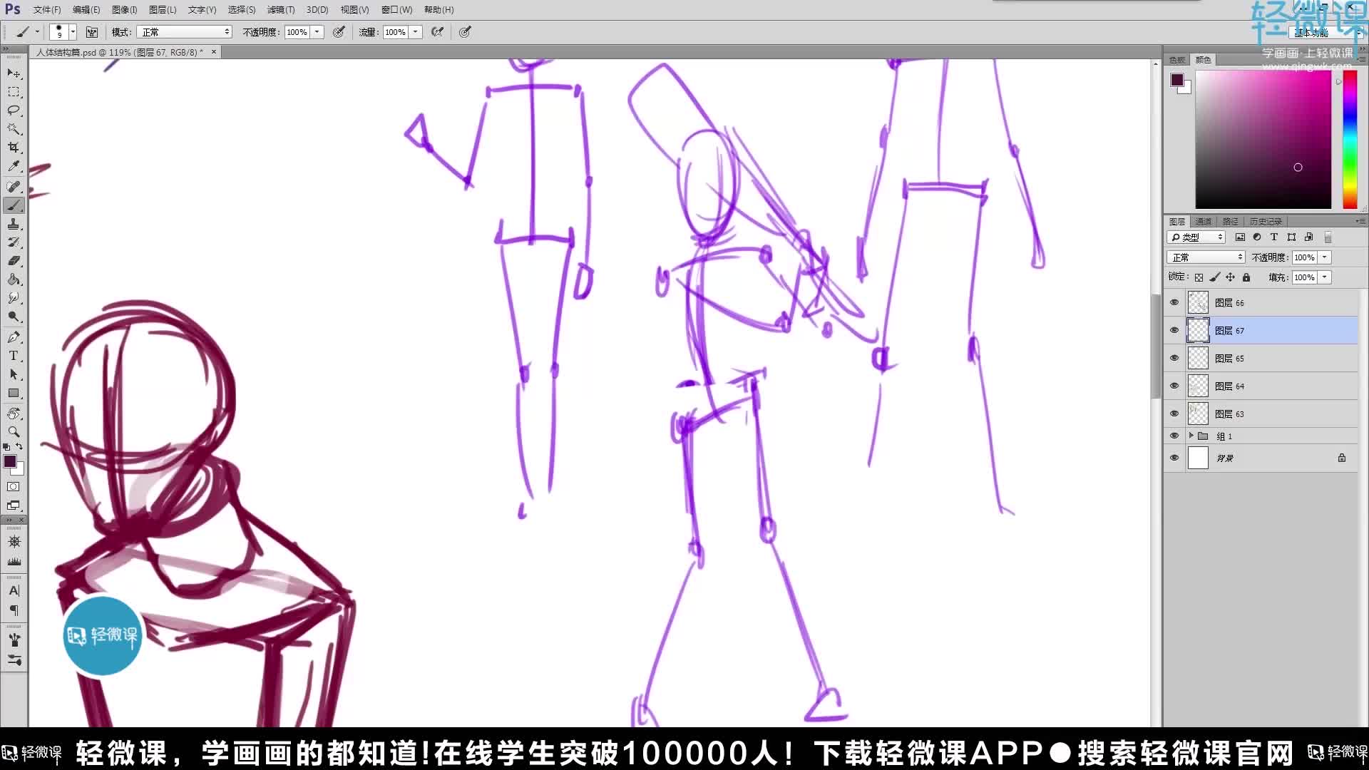Expand the 组 1 layer group
Viewport: 1369px width, 770px height.
pyautogui.click(x=1191, y=436)
